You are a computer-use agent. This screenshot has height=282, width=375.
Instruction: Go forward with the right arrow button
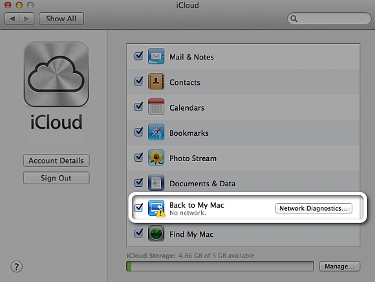tap(27, 19)
